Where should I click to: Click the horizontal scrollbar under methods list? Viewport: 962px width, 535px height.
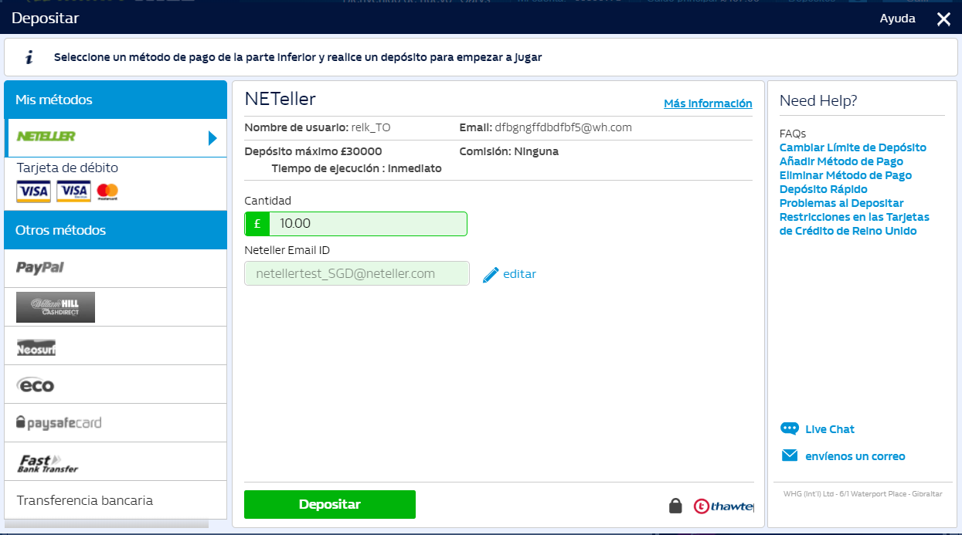(107, 525)
